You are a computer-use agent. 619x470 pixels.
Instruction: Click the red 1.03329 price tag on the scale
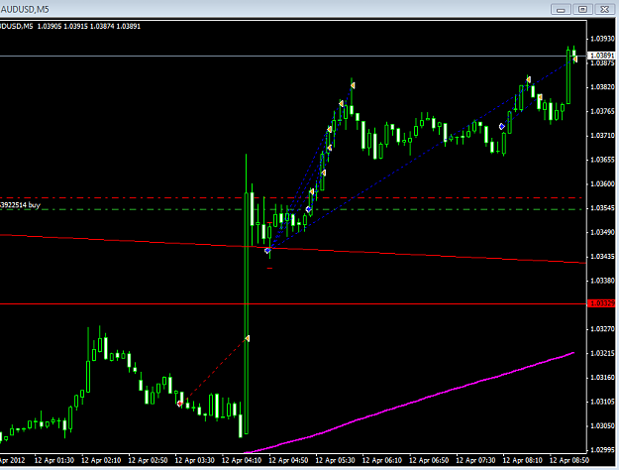pos(601,303)
